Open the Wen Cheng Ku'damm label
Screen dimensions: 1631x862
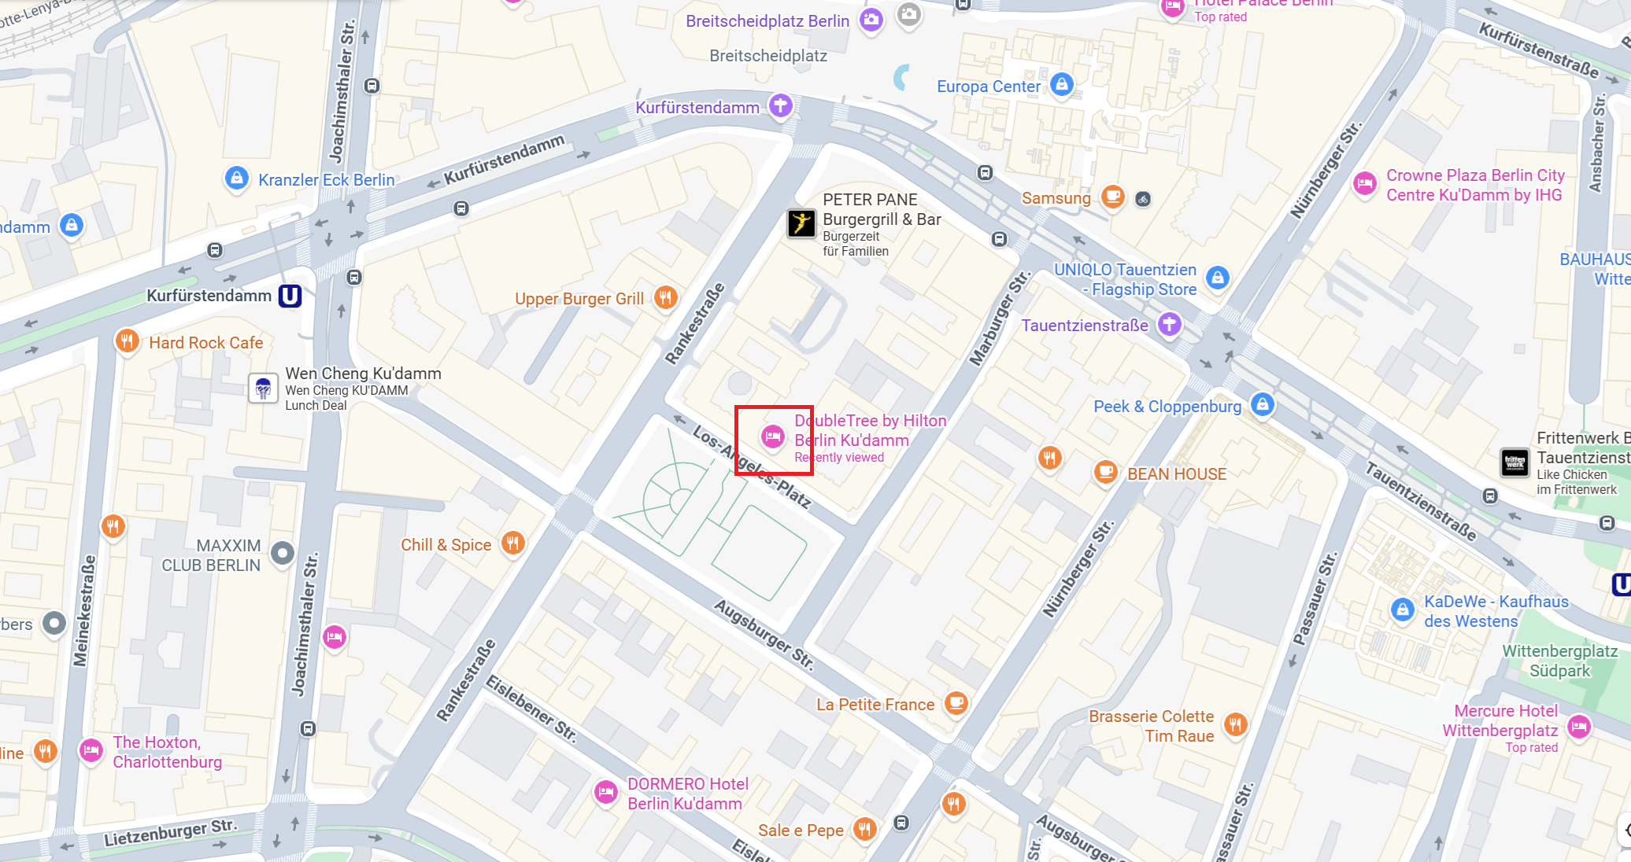coord(363,374)
